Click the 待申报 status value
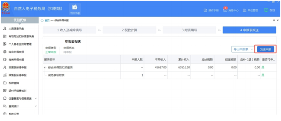This screenshot has height=121, width=281. coord(68,52)
